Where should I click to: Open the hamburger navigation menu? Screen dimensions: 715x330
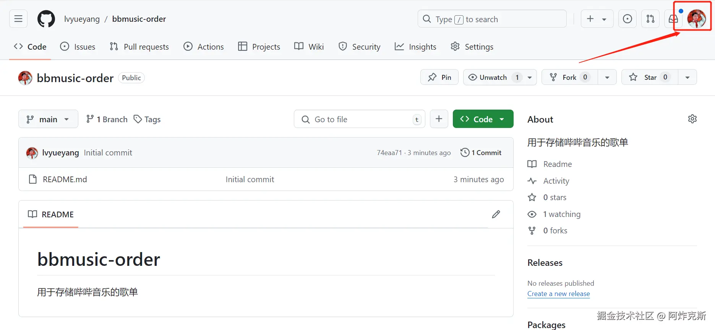click(18, 19)
